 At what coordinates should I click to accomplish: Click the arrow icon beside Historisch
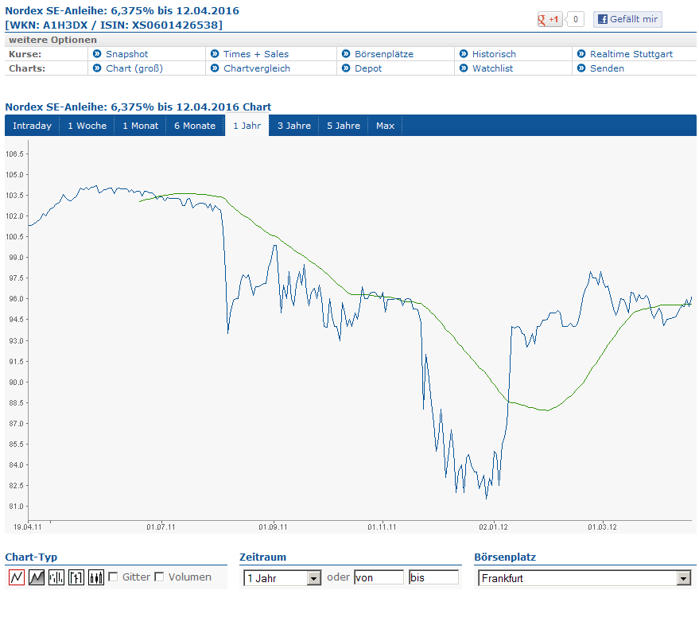[x=464, y=54]
